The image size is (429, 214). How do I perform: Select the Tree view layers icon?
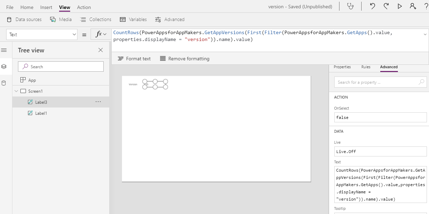[x=4, y=67]
